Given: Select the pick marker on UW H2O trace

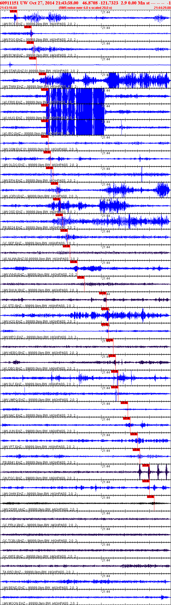Looking at the screenshot, I should (105, 309).
